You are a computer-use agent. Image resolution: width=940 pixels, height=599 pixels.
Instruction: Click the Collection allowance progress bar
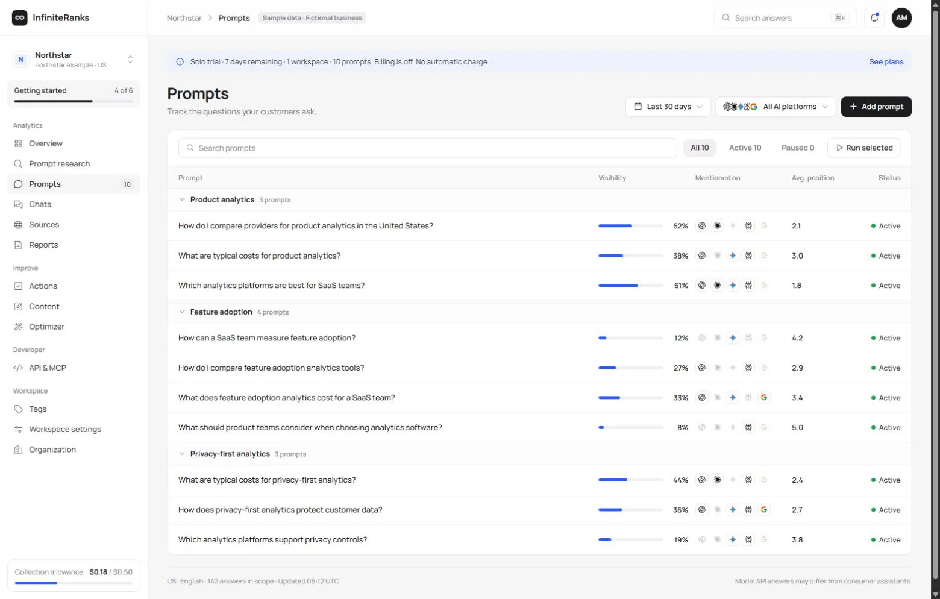pyautogui.click(x=74, y=583)
